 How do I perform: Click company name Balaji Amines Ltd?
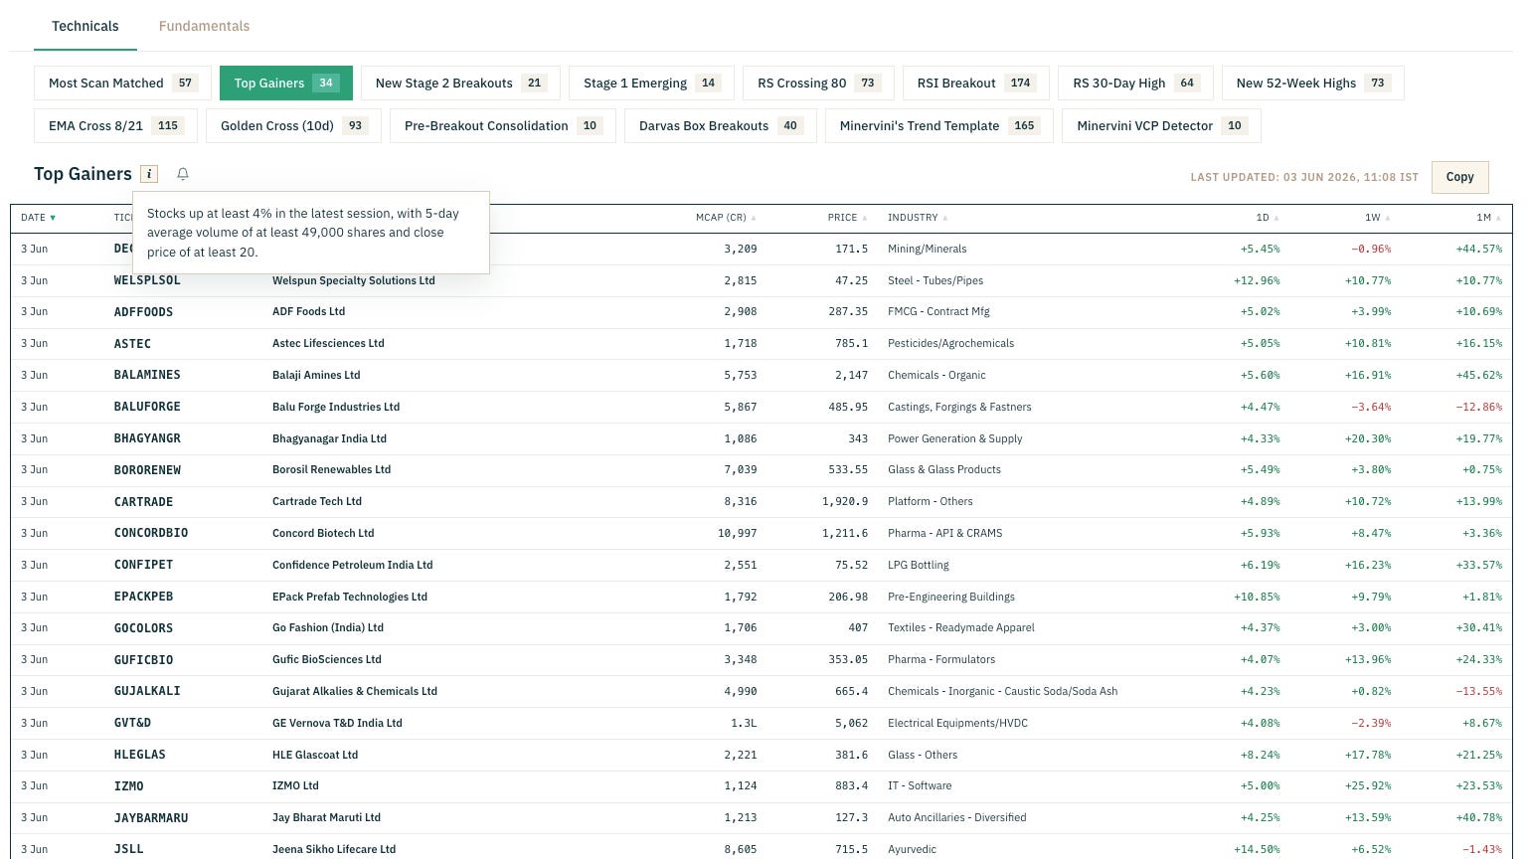316,375
